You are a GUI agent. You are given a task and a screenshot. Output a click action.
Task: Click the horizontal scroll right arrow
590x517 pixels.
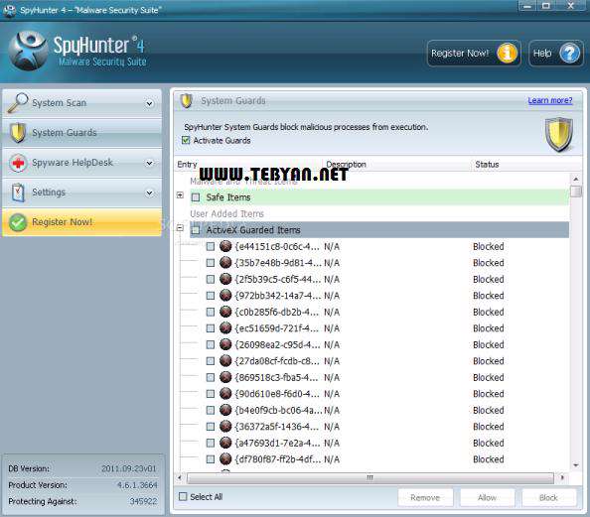tap(562, 477)
